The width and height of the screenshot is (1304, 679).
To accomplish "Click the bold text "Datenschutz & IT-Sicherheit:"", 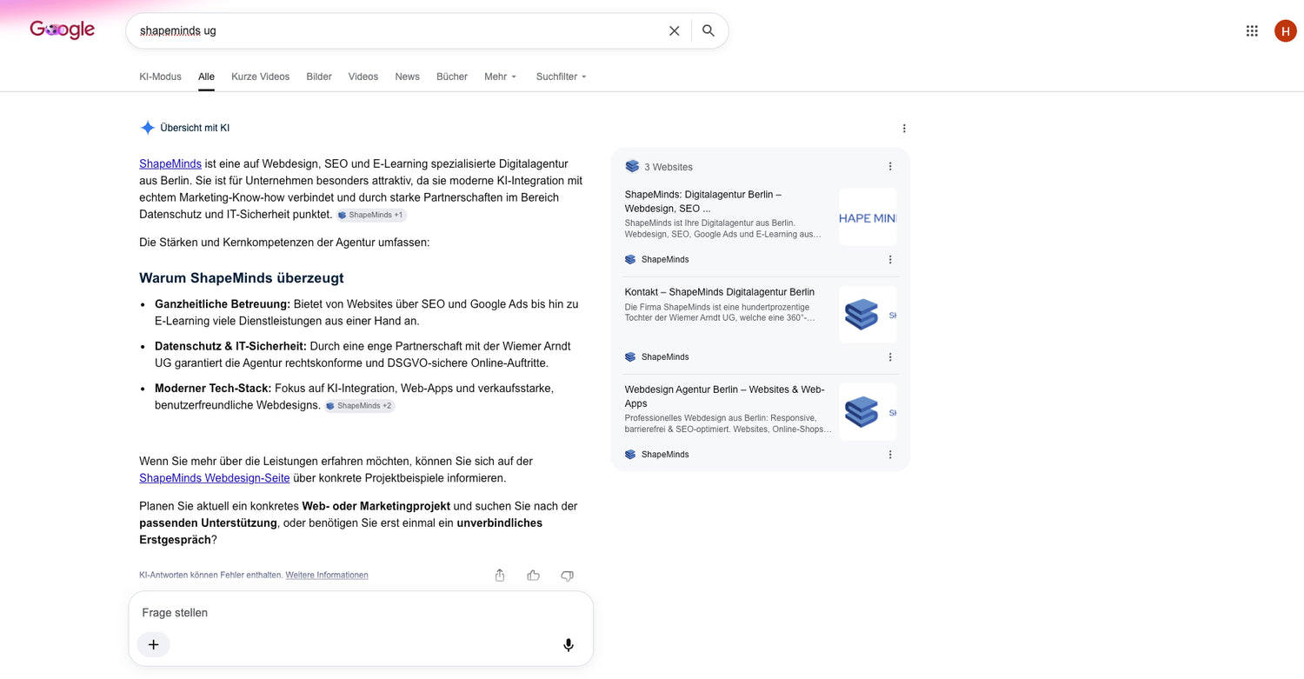I will tap(230, 346).
